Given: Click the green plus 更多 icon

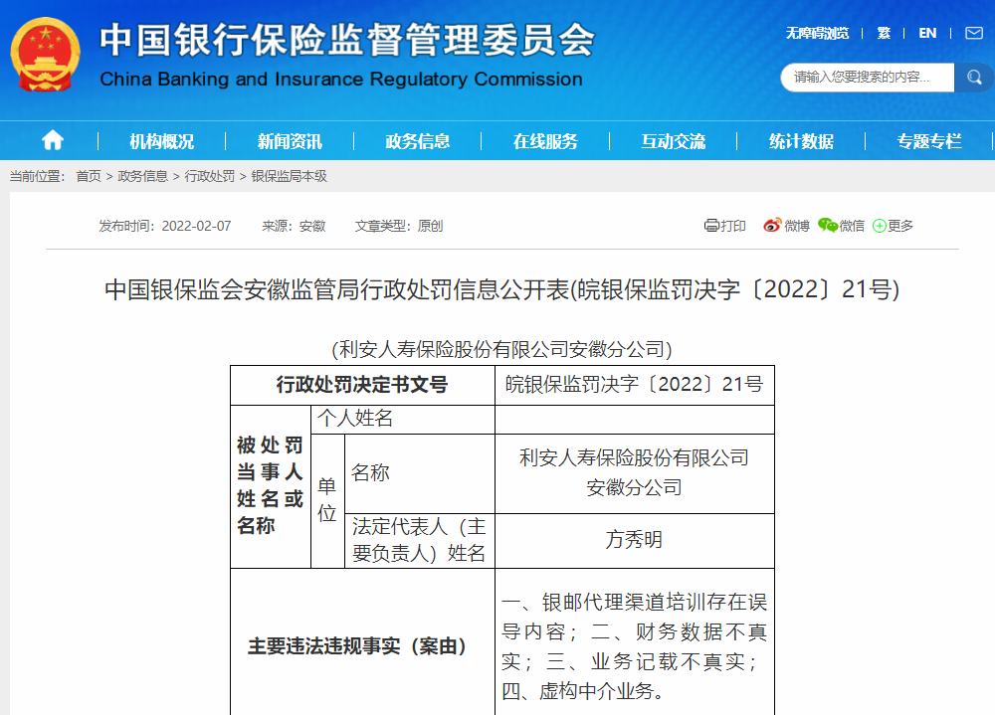Looking at the screenshot, I should click(x=880, y=226).
